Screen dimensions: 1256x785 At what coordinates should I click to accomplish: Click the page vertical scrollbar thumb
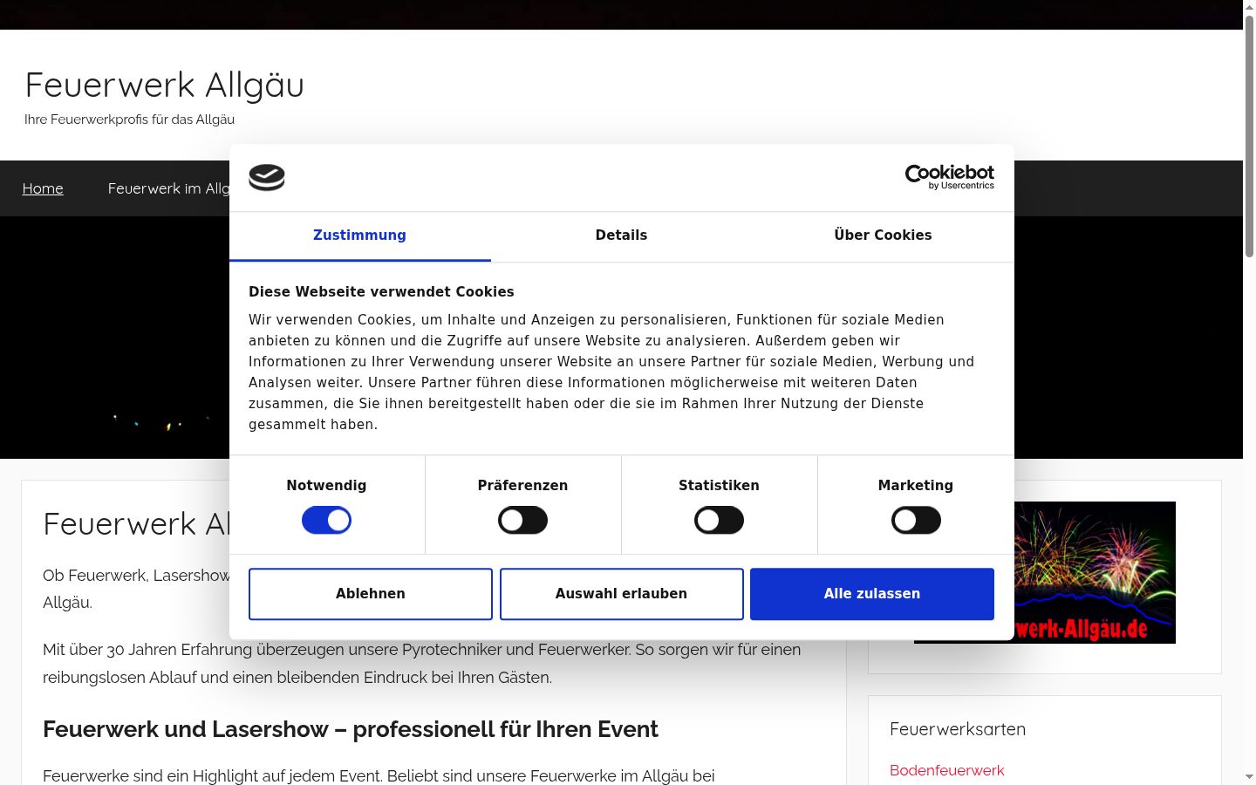click(x=1249, y=135)
